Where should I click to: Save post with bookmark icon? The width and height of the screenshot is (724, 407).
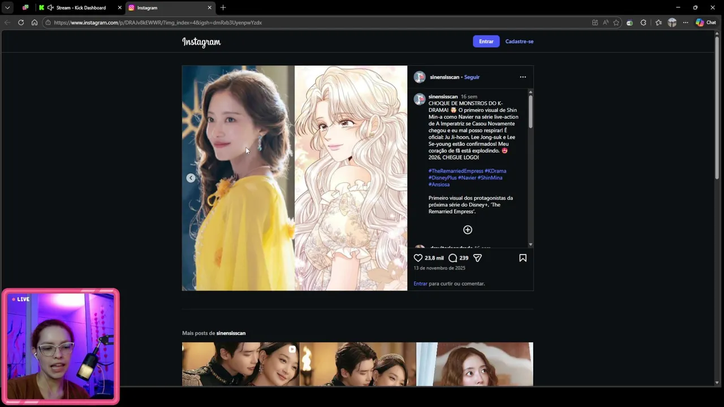coord(523,258)
